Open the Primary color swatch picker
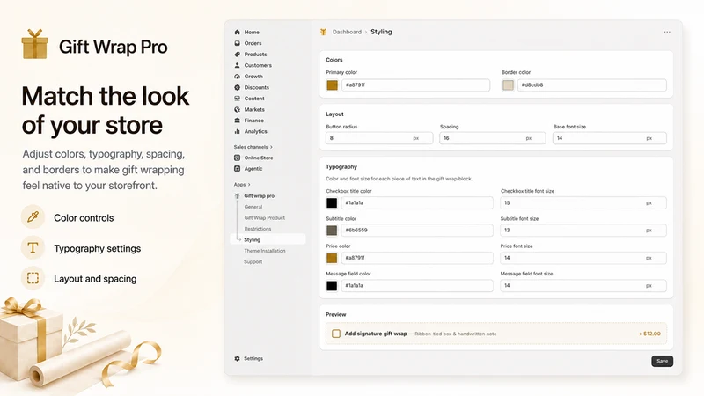Screen dimensions: 704x396 pos(333,84)
